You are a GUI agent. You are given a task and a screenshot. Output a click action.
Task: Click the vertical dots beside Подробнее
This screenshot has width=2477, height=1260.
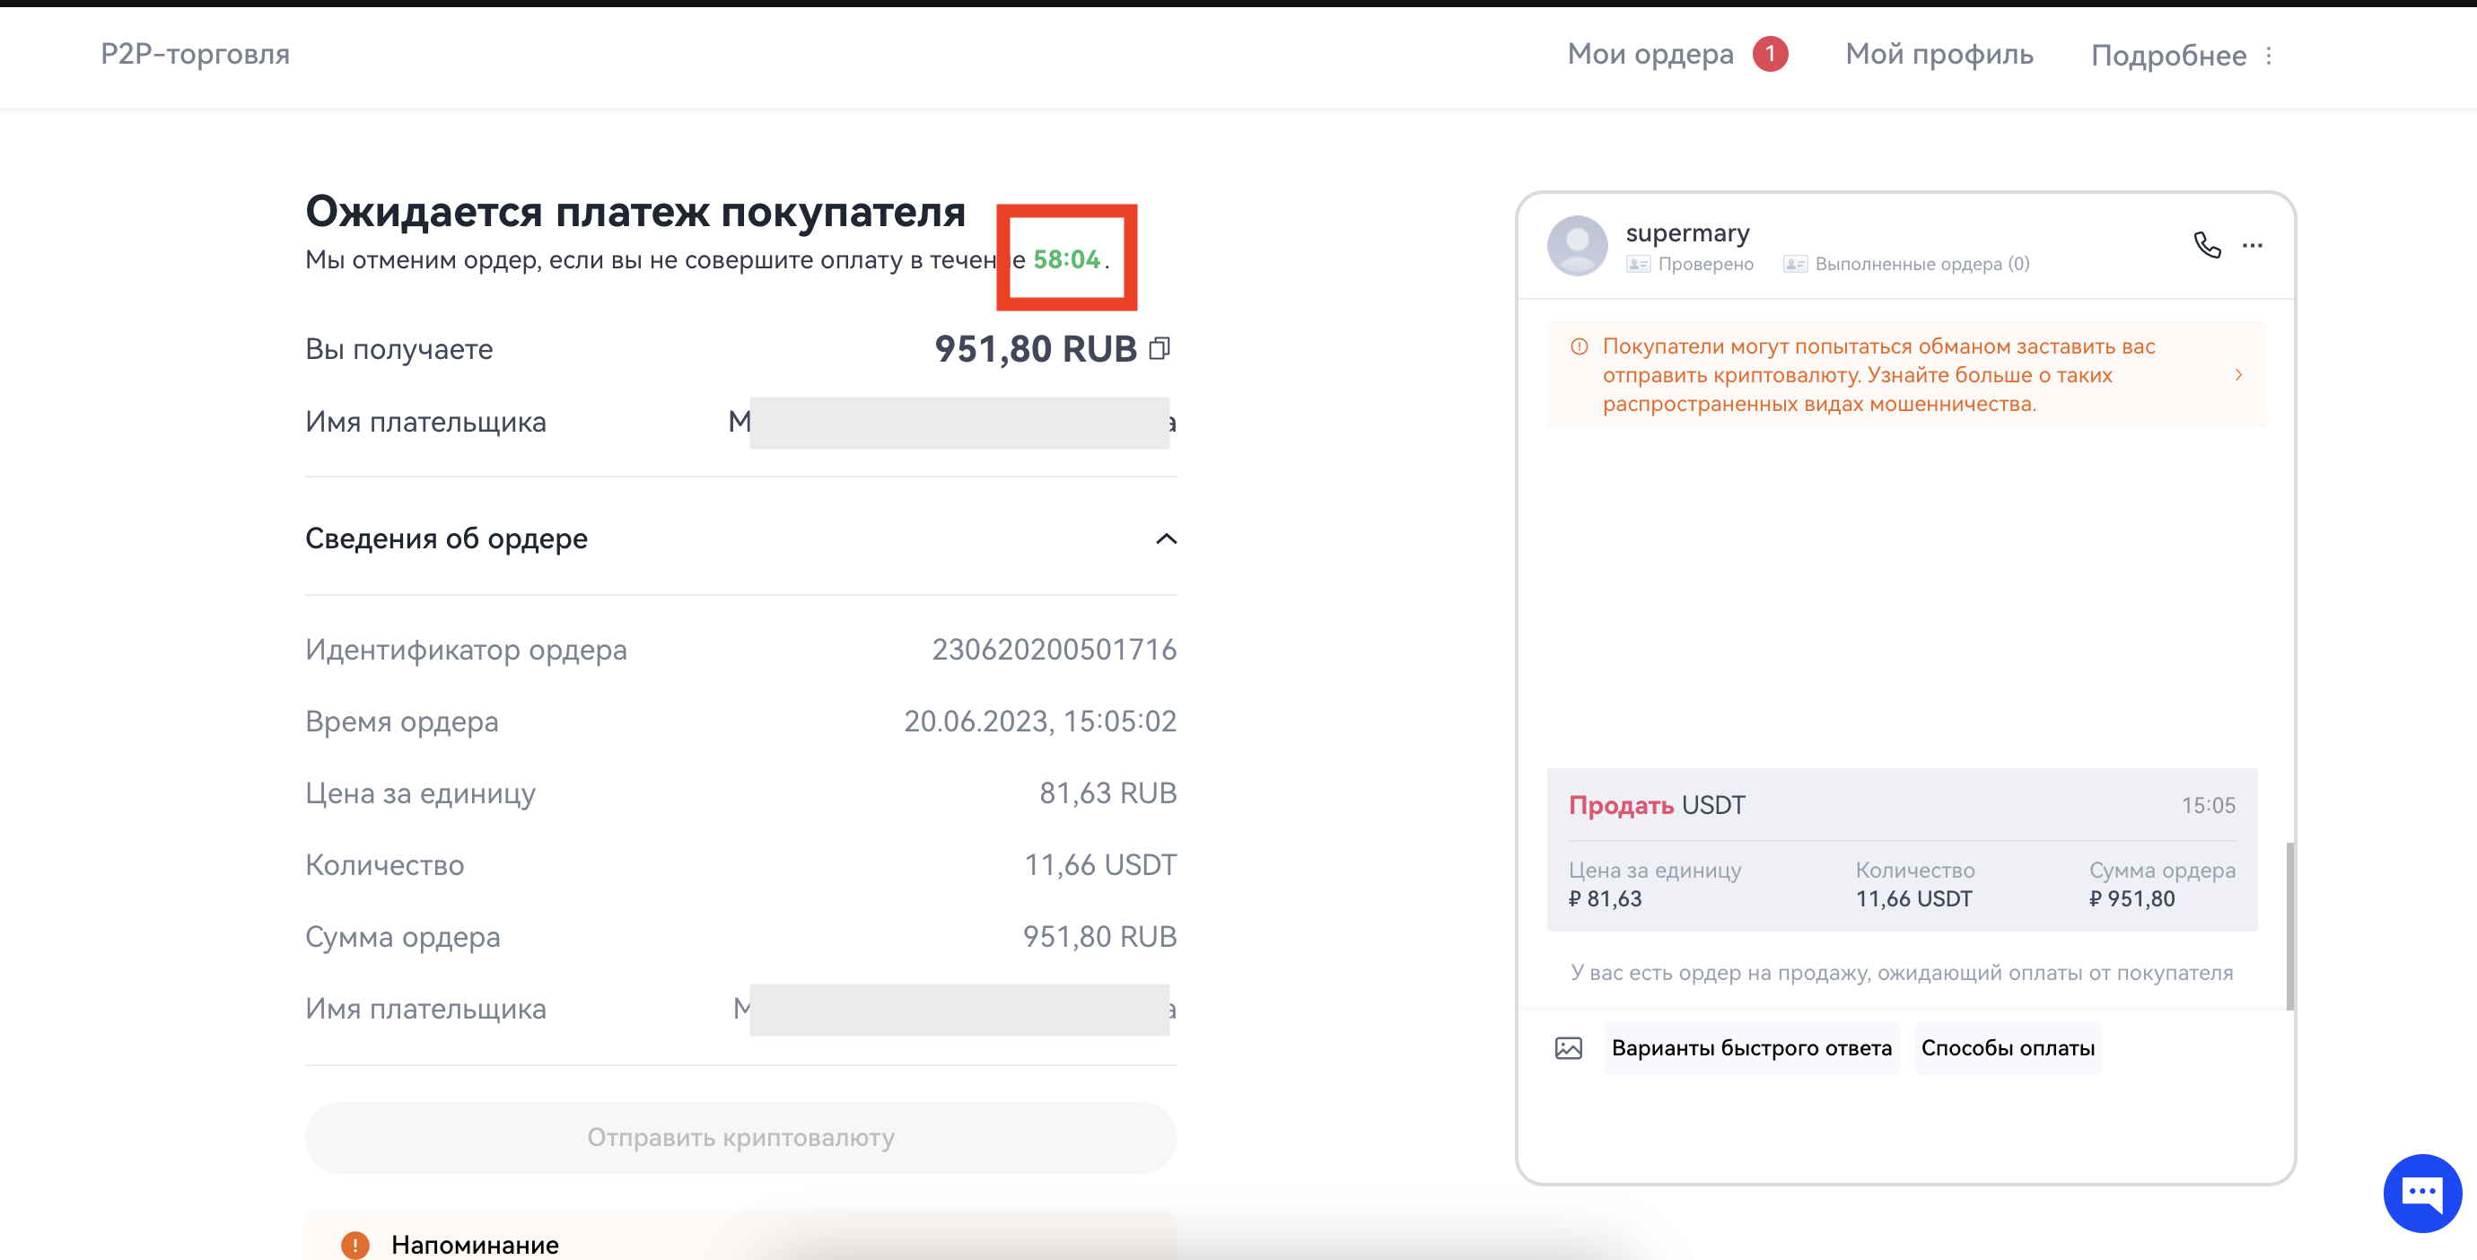(2270, 56)
